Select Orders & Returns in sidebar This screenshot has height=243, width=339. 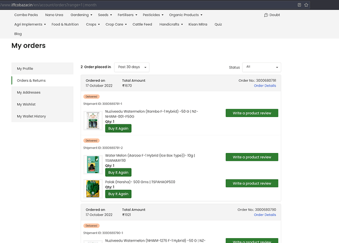tap(42, 81)
